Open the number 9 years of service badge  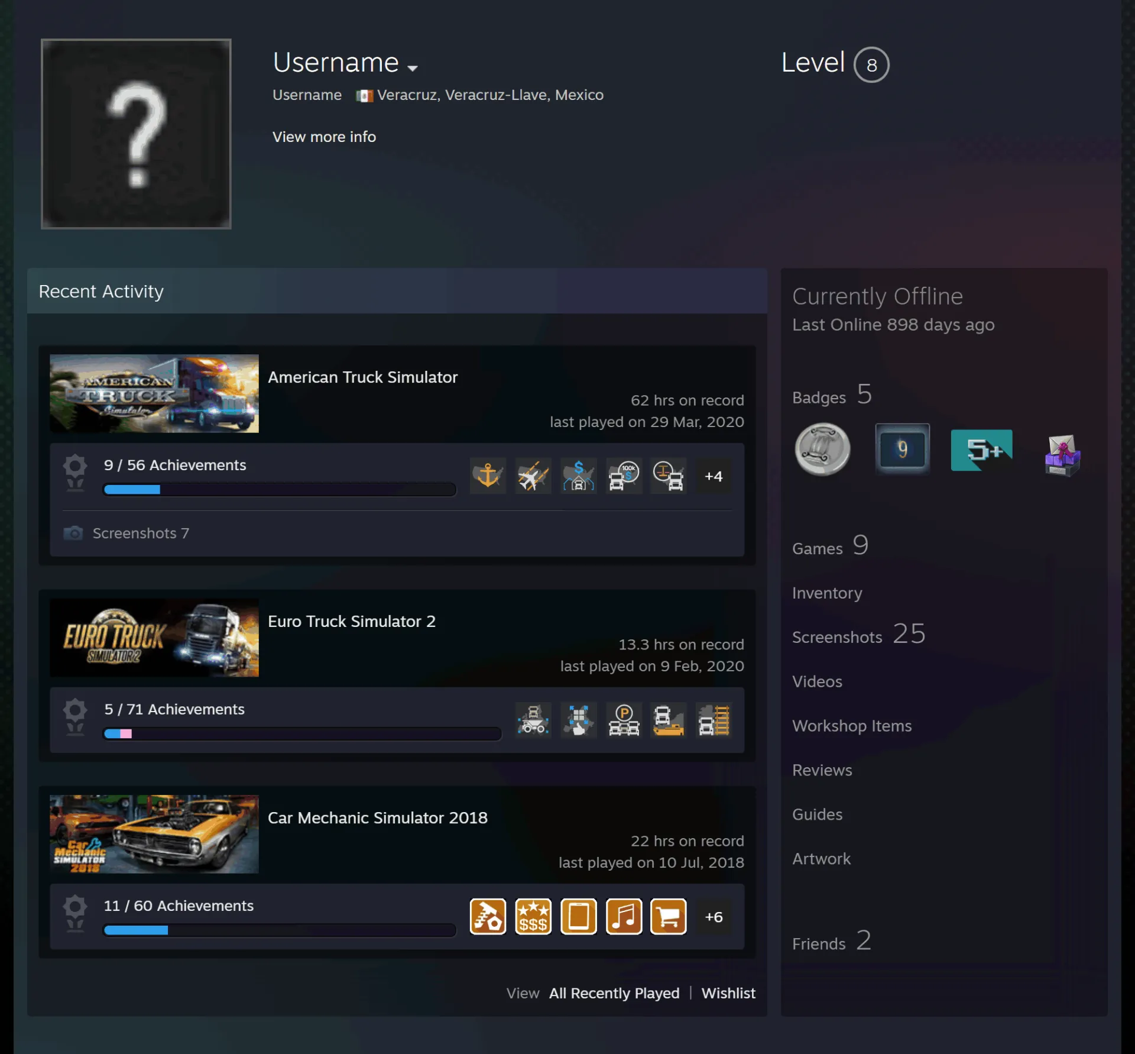point(902,450)
